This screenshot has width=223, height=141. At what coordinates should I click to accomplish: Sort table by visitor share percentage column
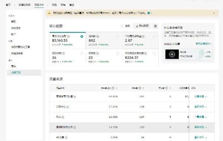point(116,88)
